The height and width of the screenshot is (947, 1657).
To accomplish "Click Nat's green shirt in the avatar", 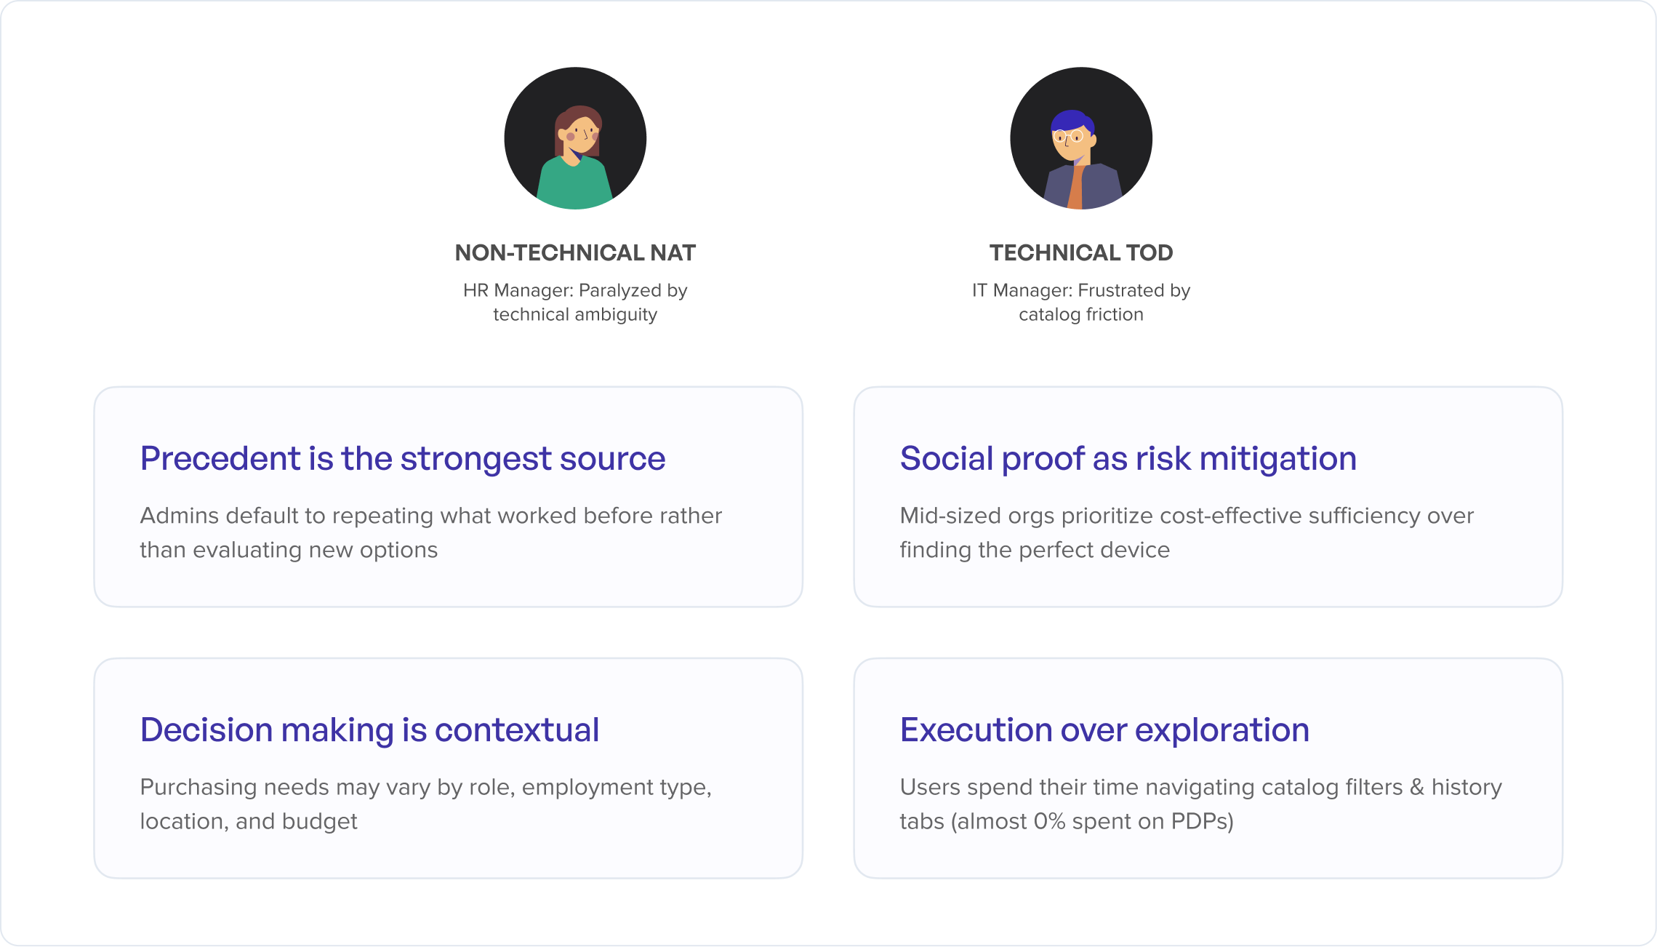I will coord(574,186).
